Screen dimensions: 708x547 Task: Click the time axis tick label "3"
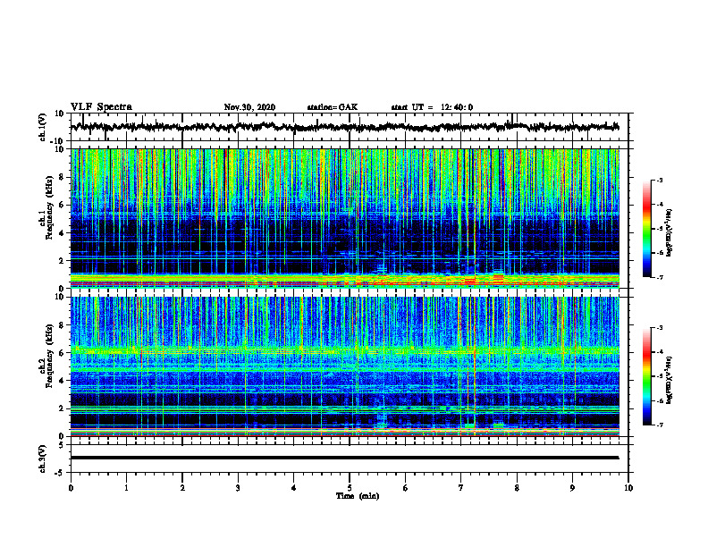click(238, 488)
